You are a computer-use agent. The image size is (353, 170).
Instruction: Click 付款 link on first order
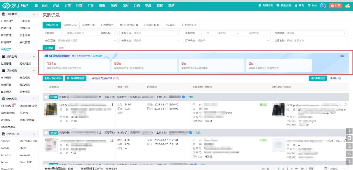(x=191, y=97)
